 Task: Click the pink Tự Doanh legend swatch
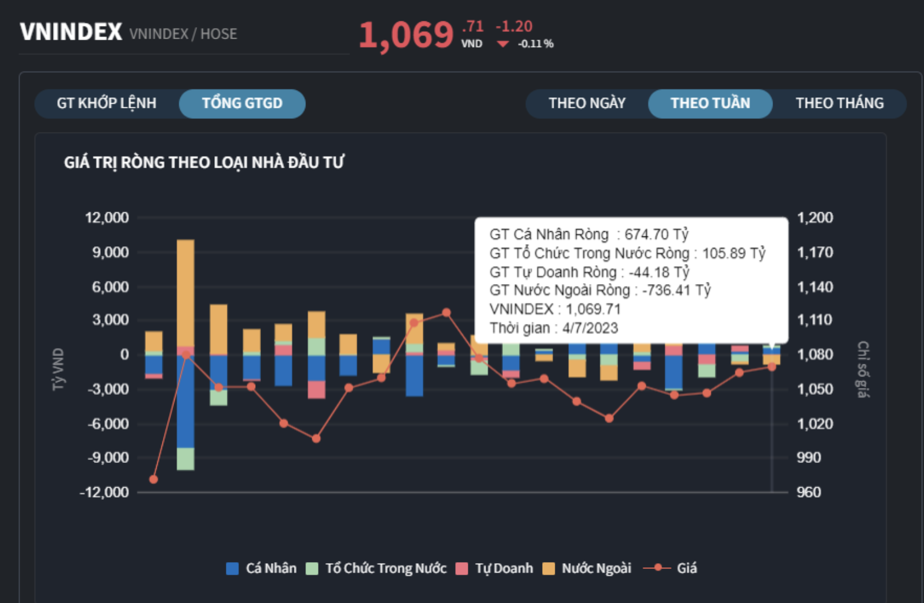pos(461,568)
